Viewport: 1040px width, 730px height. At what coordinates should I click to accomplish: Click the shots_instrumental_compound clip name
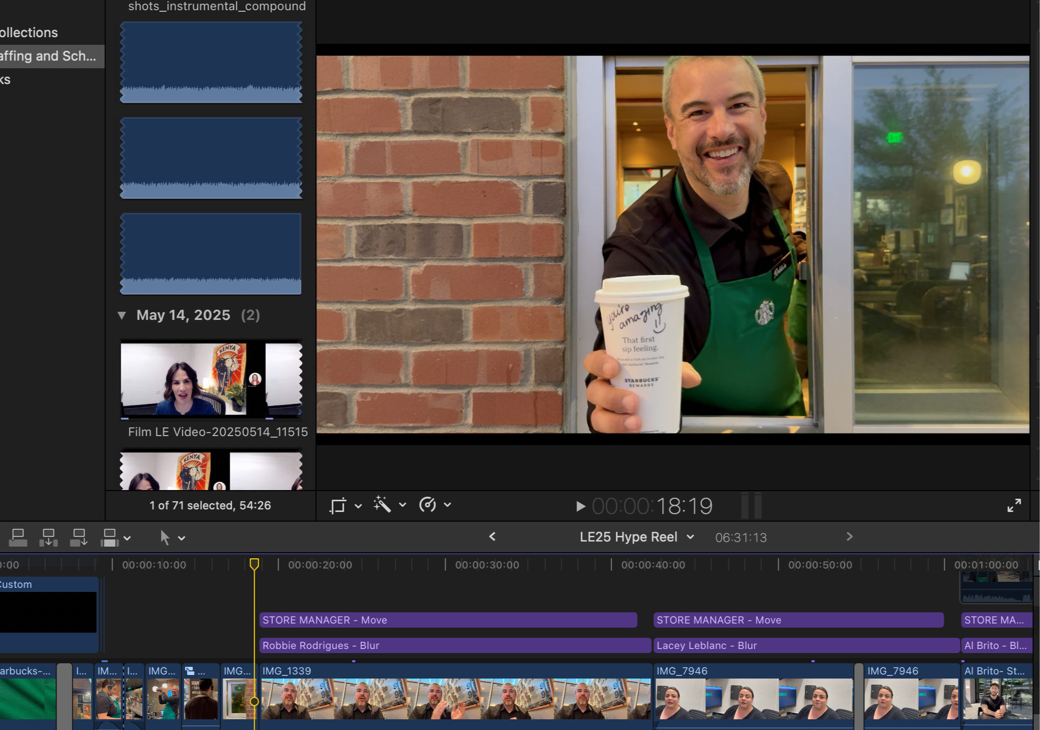[x=217, y=7]
